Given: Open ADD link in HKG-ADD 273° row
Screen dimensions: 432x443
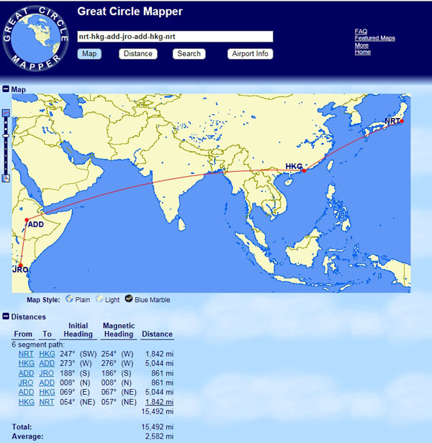Looking at the screenshot, I should (47, 363).
